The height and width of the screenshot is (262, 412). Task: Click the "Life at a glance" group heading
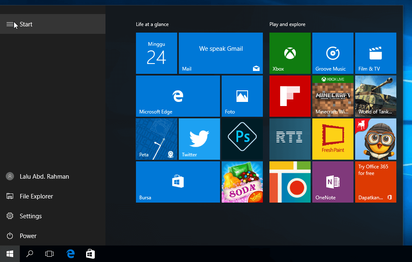coord(152,24)
